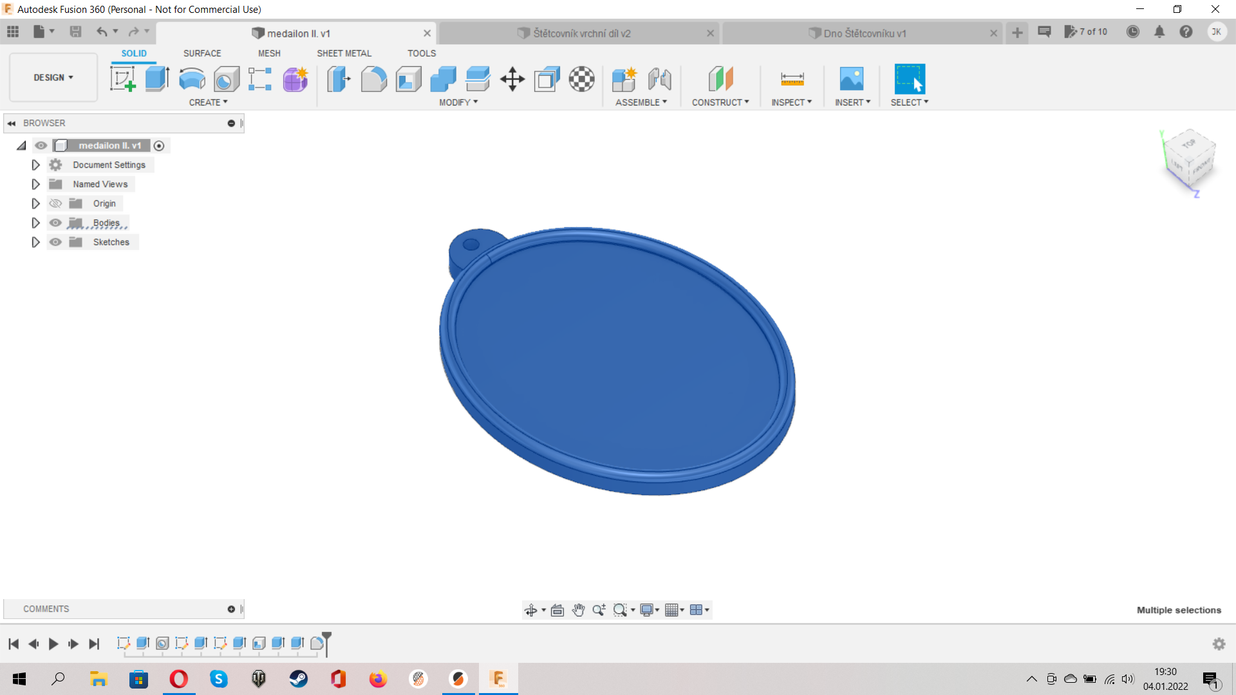This screenshot has height=695, width=1236.
Task: Select the Press Pull tool
Action: [x=339, y=79]
